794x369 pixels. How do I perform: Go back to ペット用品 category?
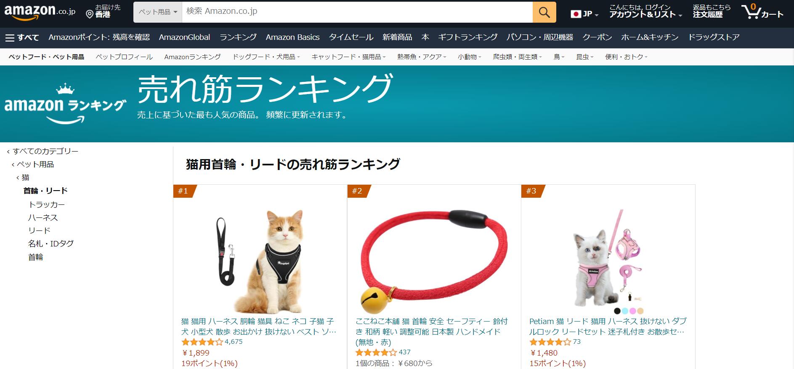click(x=35, y=164)
